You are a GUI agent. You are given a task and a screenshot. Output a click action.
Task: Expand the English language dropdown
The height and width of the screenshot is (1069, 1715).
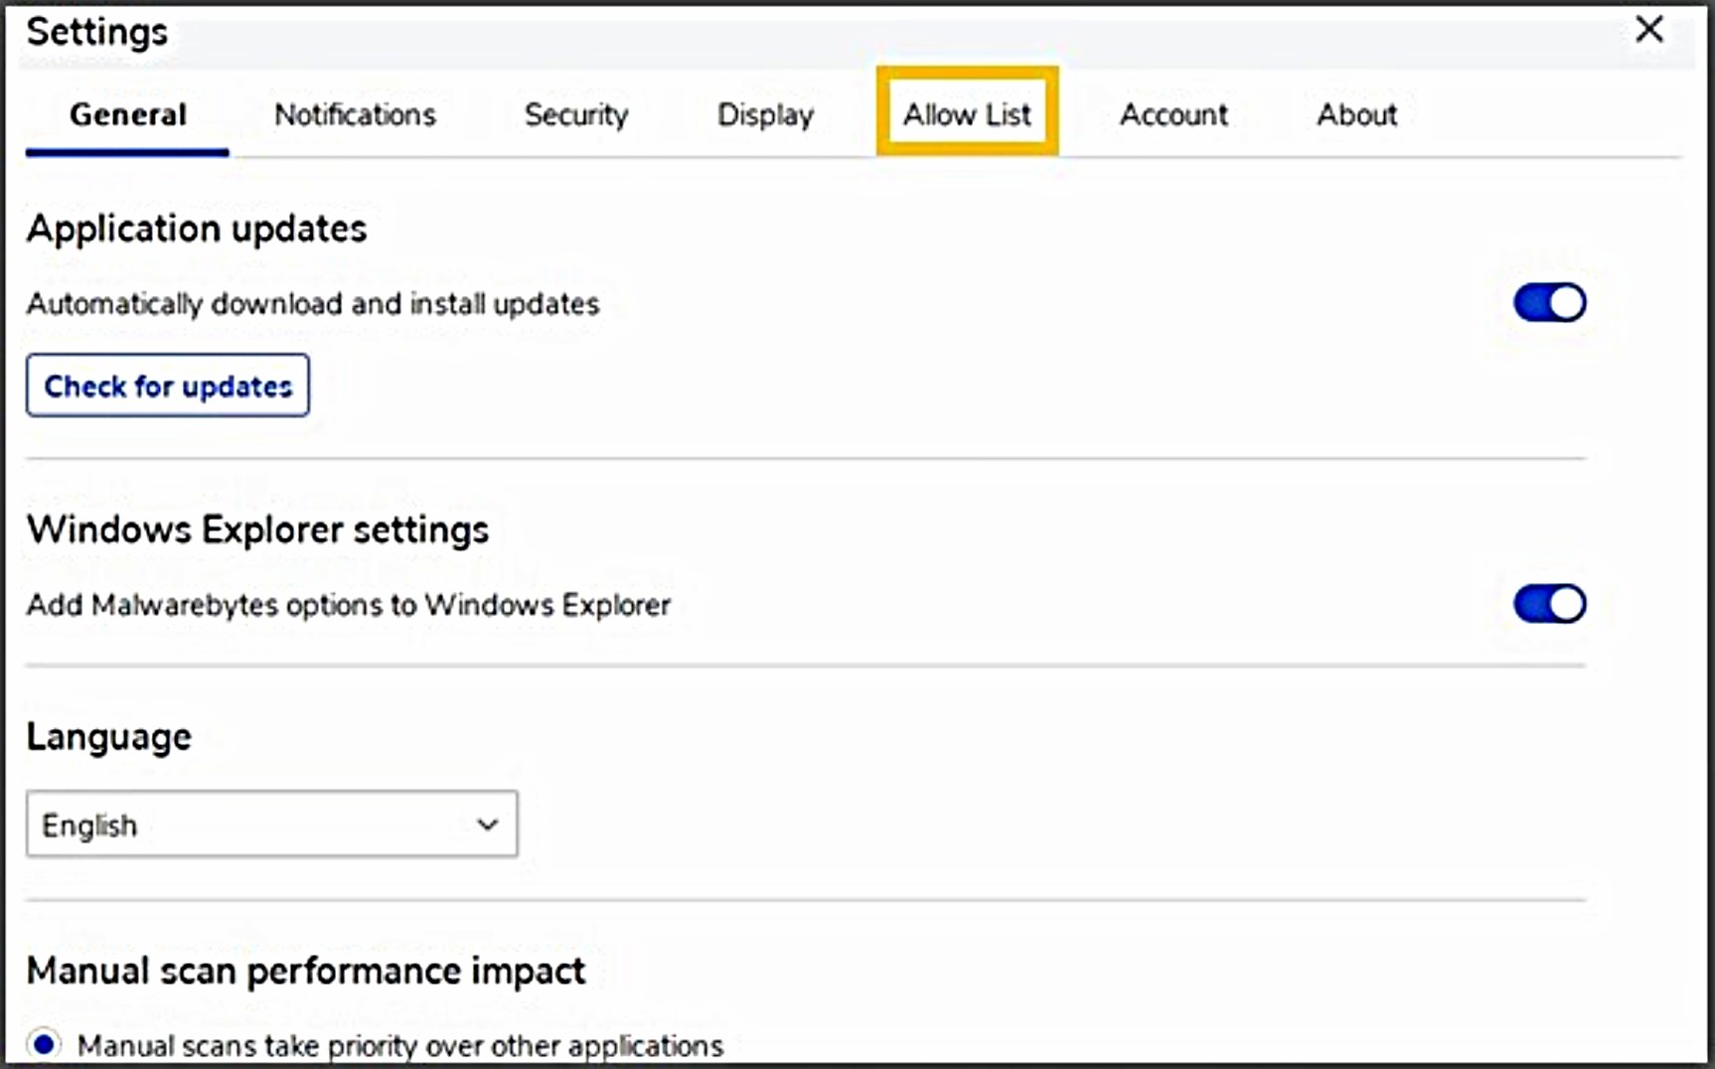click(271, 825)
